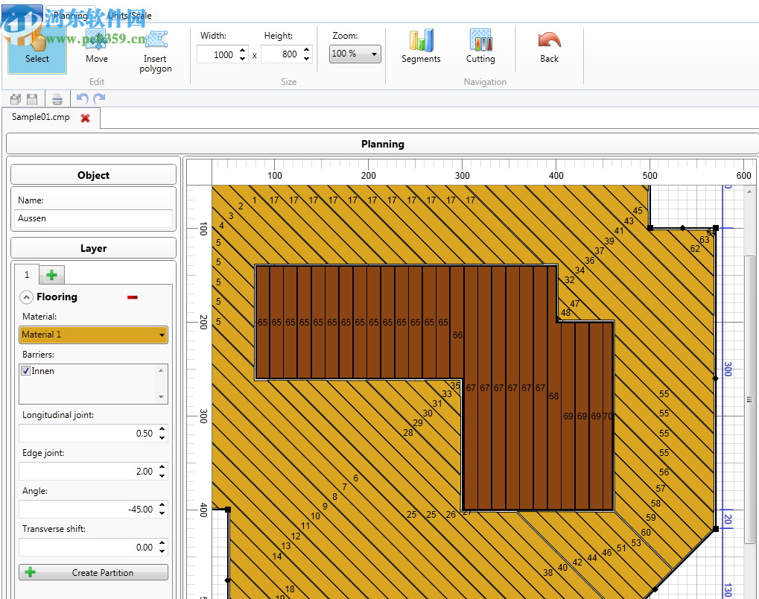Image resolution: width=759 pixels, height=599 pixels.
Task: Click the print icon in quick toolbar
Action: pyautogui.click(x=57, y=99)
